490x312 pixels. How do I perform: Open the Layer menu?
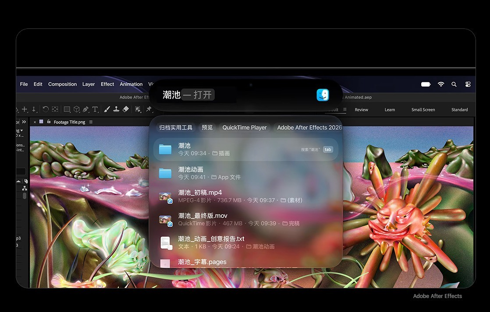pyautogui.click(x=89, y=84)
